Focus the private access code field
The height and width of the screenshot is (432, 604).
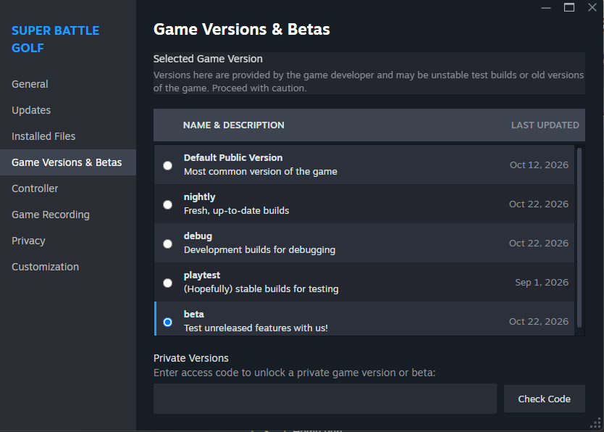(324, 399)
